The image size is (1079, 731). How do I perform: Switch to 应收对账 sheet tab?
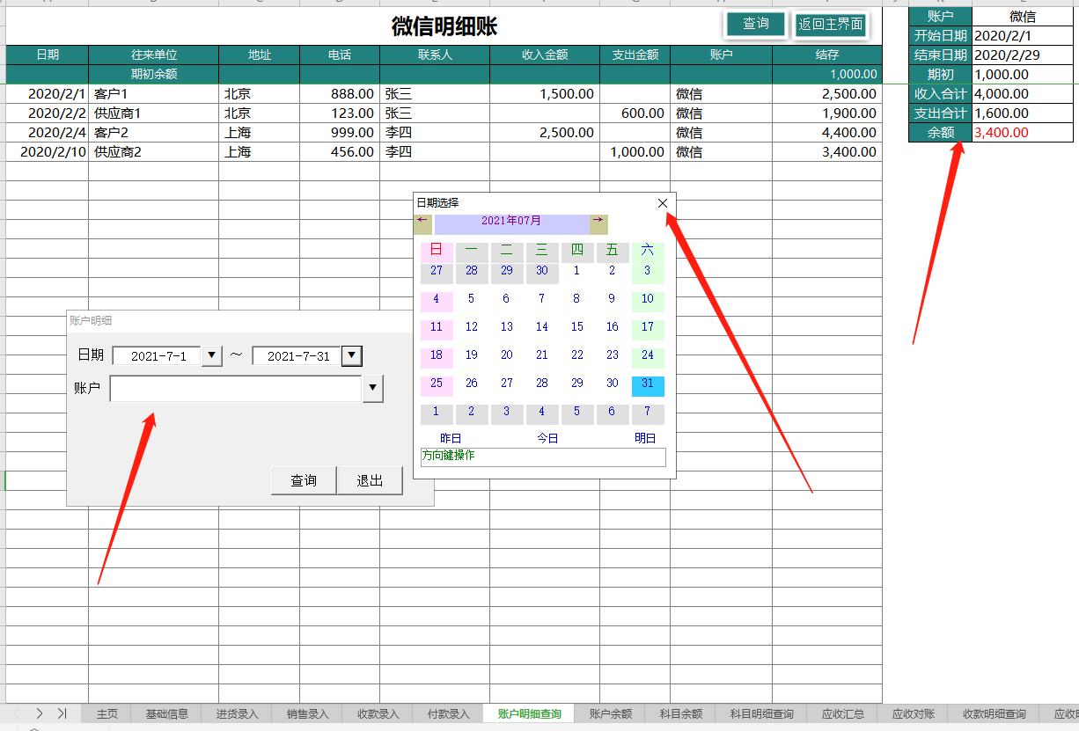click(914, 713)
